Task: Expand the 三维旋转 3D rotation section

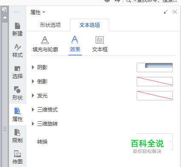Action: point(33,124)
